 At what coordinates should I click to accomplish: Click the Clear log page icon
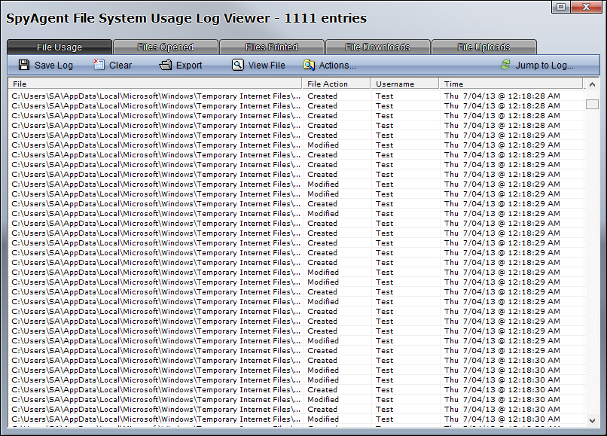(x=99, y=66)
